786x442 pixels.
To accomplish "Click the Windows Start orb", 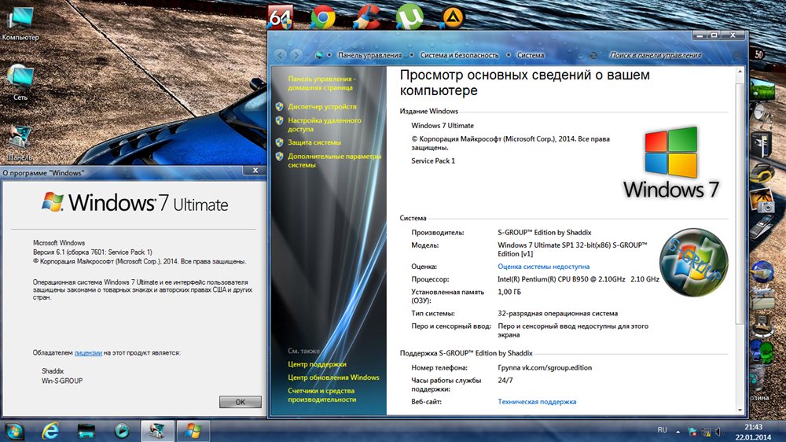I will point(14,430).
